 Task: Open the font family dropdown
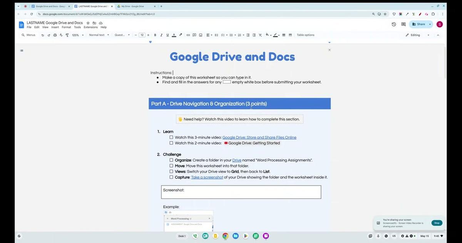(122, 35)
